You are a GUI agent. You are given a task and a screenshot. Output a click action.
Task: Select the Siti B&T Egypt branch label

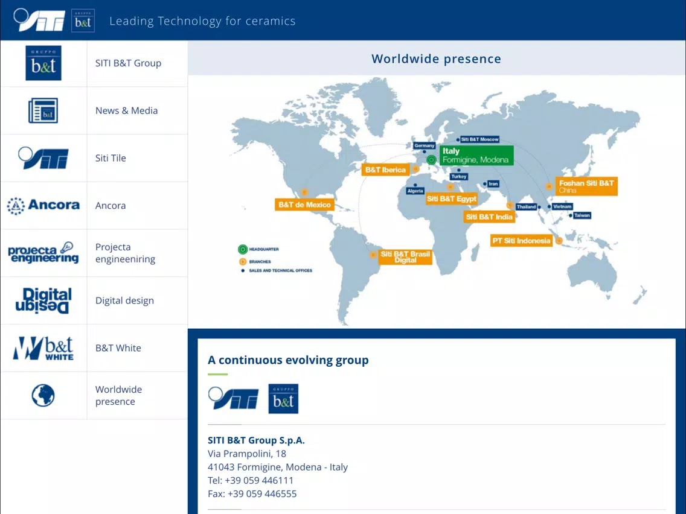click(x=452, y=199)
